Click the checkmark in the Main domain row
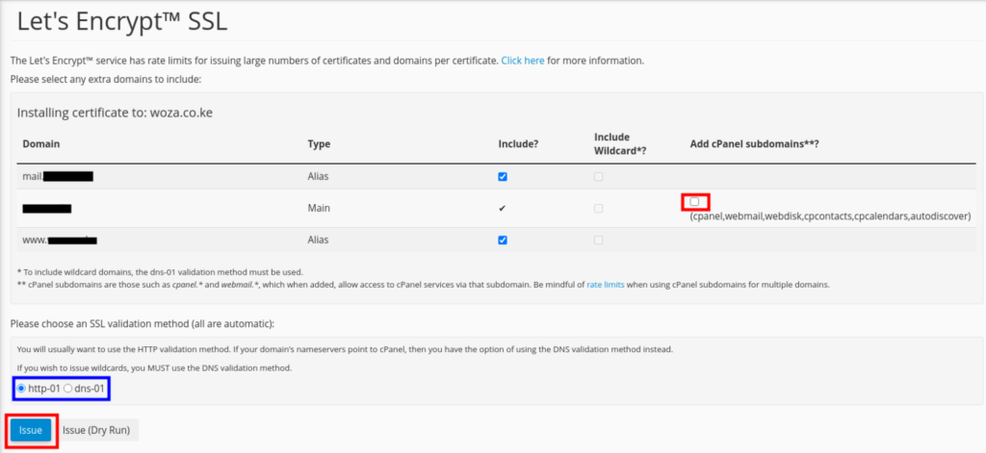Viewport: 986px width, 453px height. click(x=502, y=209)
